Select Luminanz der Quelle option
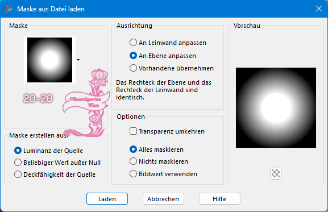This screenshot has width=328, height=212. tap(48, 151)
